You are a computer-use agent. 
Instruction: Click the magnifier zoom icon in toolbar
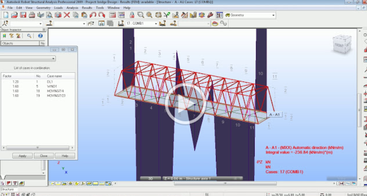pos(140,15)
